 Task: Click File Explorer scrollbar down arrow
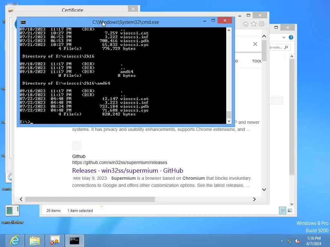tap(291, 204)
